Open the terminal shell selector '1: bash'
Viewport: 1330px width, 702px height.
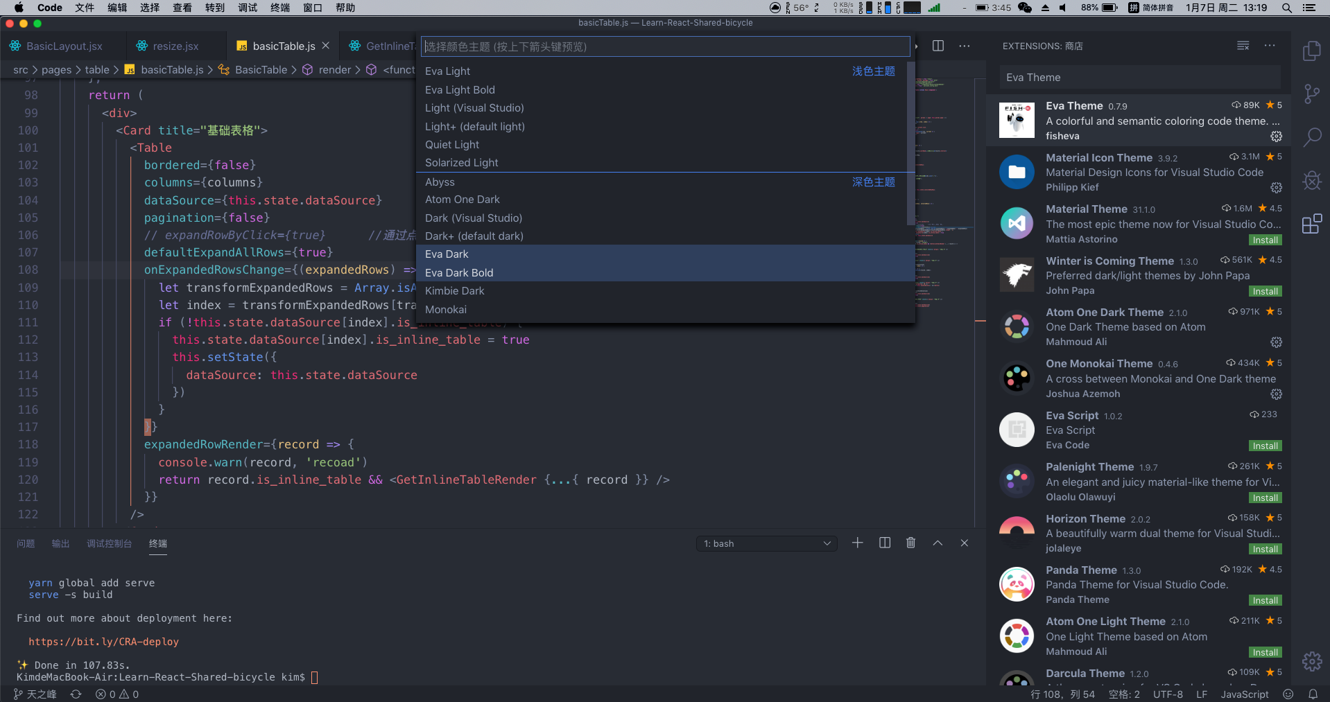coord(766,543)
